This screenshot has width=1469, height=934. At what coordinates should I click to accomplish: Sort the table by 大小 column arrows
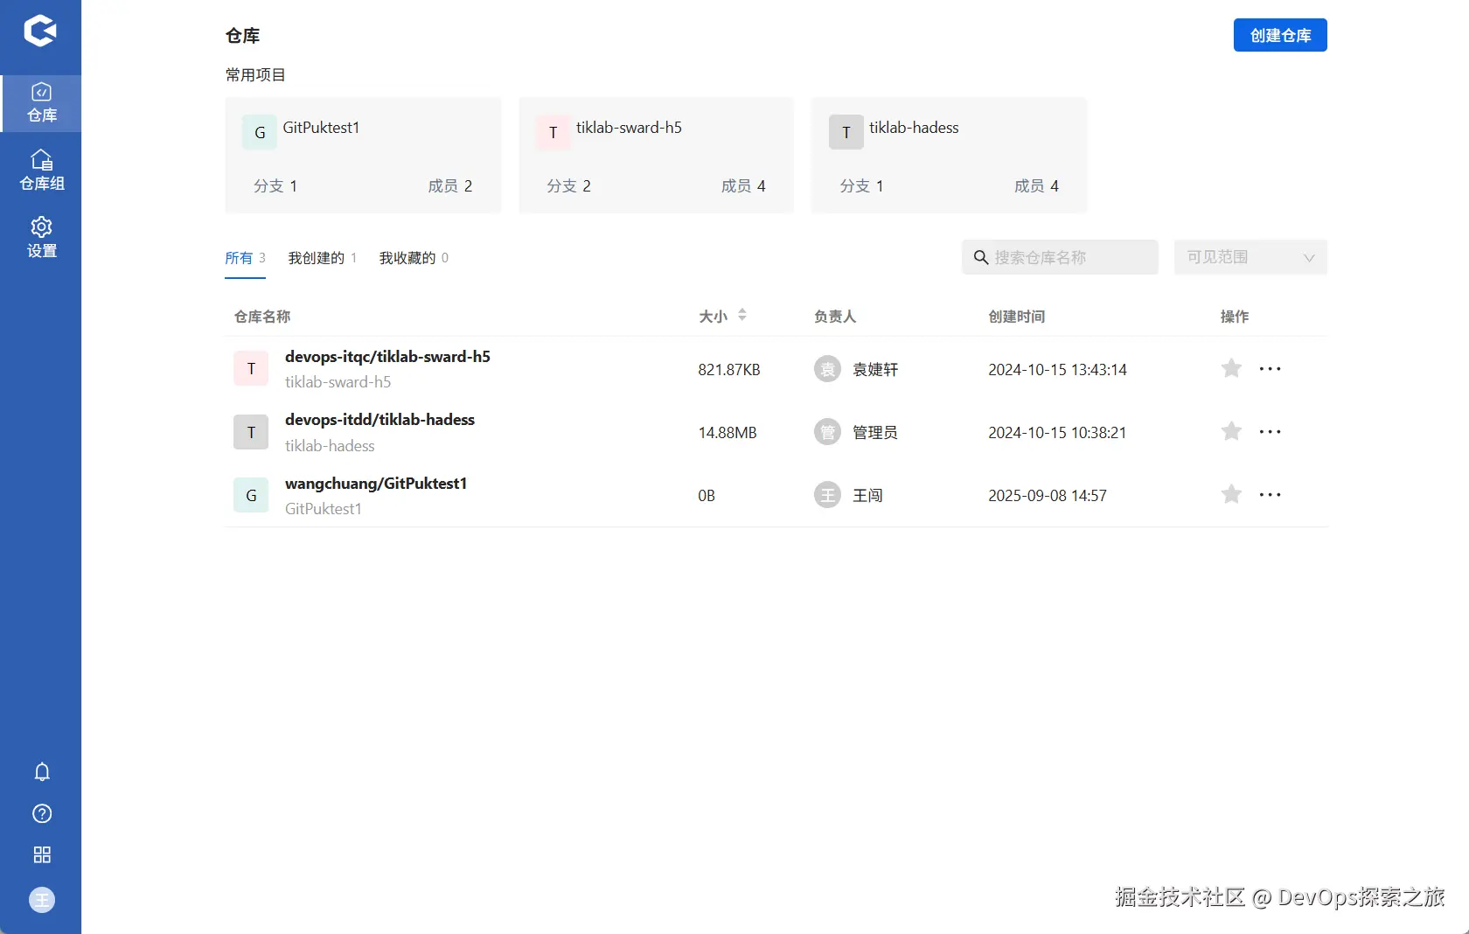[x=742, y=315]
